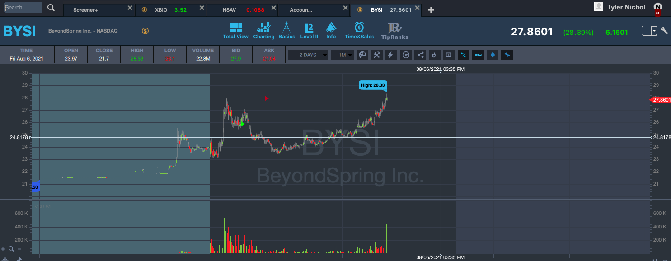Open chart tools (hammer and wrench)
The width and height of the screenshot is (671, 261).
coord(377,55)
